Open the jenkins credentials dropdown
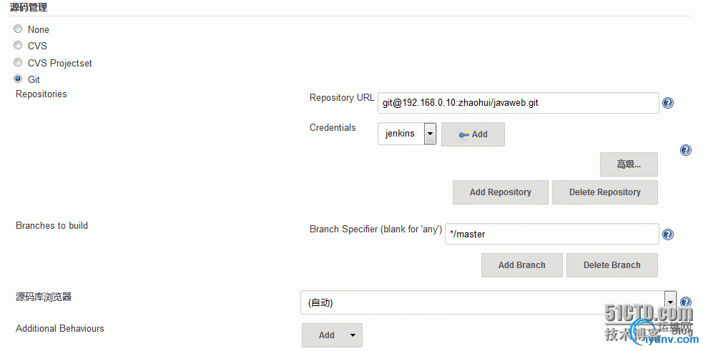Screen dimensions: 703x351 (407, 134)
